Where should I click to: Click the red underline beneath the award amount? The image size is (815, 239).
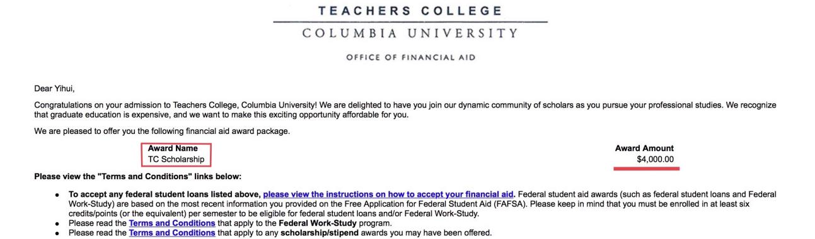(x=646, y=168)
